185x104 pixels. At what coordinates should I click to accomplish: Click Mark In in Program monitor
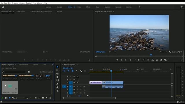tap(122, 60)
